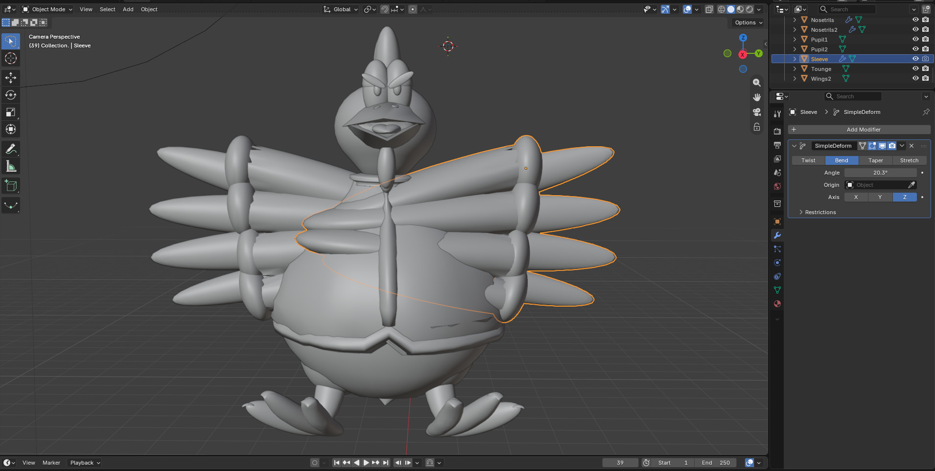Pick the Measure tool
The width and height of the screenshot is (935, 471).
(x=11, y=166)
